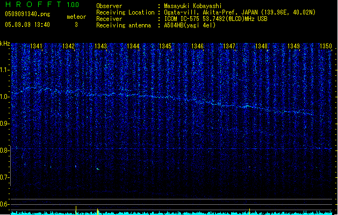Click the meteor count value 3

(76, 25)
